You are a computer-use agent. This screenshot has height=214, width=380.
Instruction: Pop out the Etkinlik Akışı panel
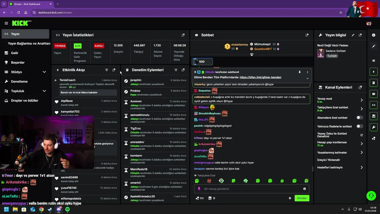click(114, 70)
